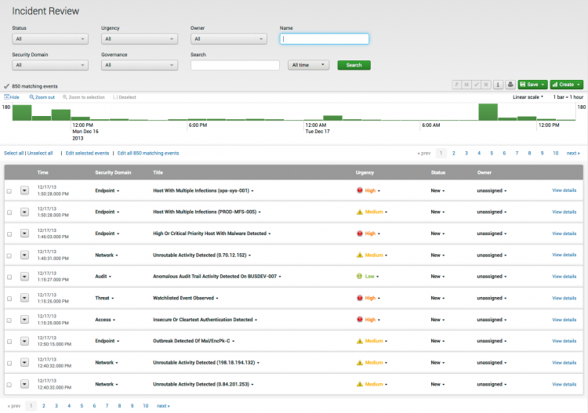Open the Governance filter dropdown
The height and width of the screenshot is (413, 588).
[x=140, y=65]
